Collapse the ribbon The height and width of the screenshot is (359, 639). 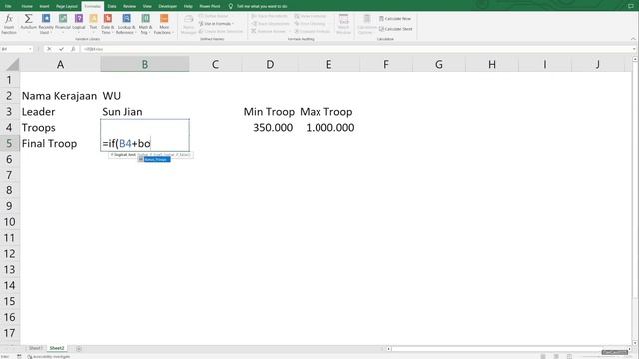[633, 39]
